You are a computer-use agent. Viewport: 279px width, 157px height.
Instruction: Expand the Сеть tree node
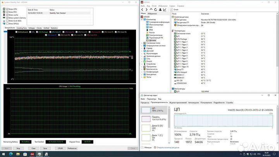[142, 59]
